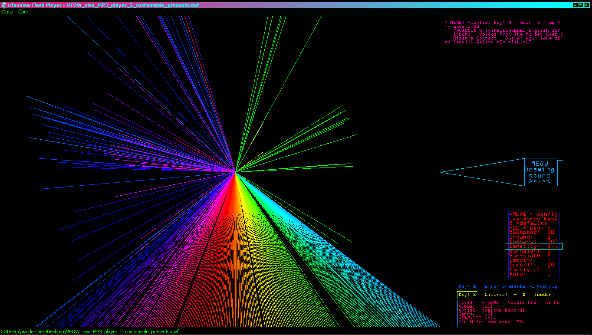Screen dimensions: 592x335
Task: Select ArkoMo Voices From The Forest playlist track
Action: point(503,34)
